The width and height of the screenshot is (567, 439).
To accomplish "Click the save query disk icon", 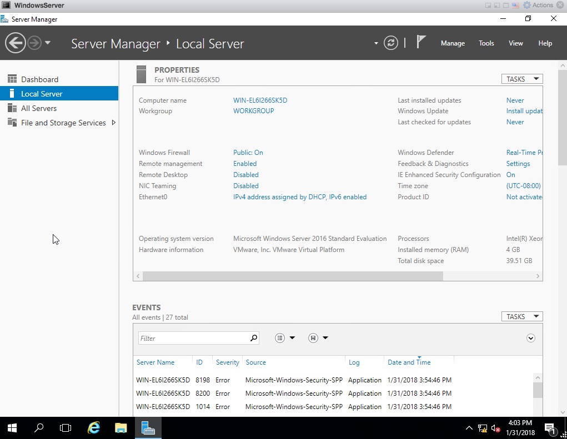I will tap(313, 338).
